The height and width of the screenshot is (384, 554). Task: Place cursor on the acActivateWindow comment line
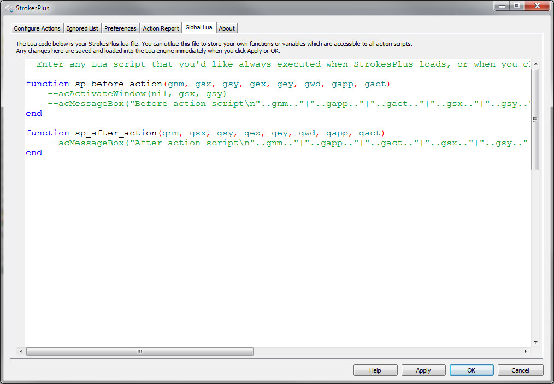pos(137,94)
